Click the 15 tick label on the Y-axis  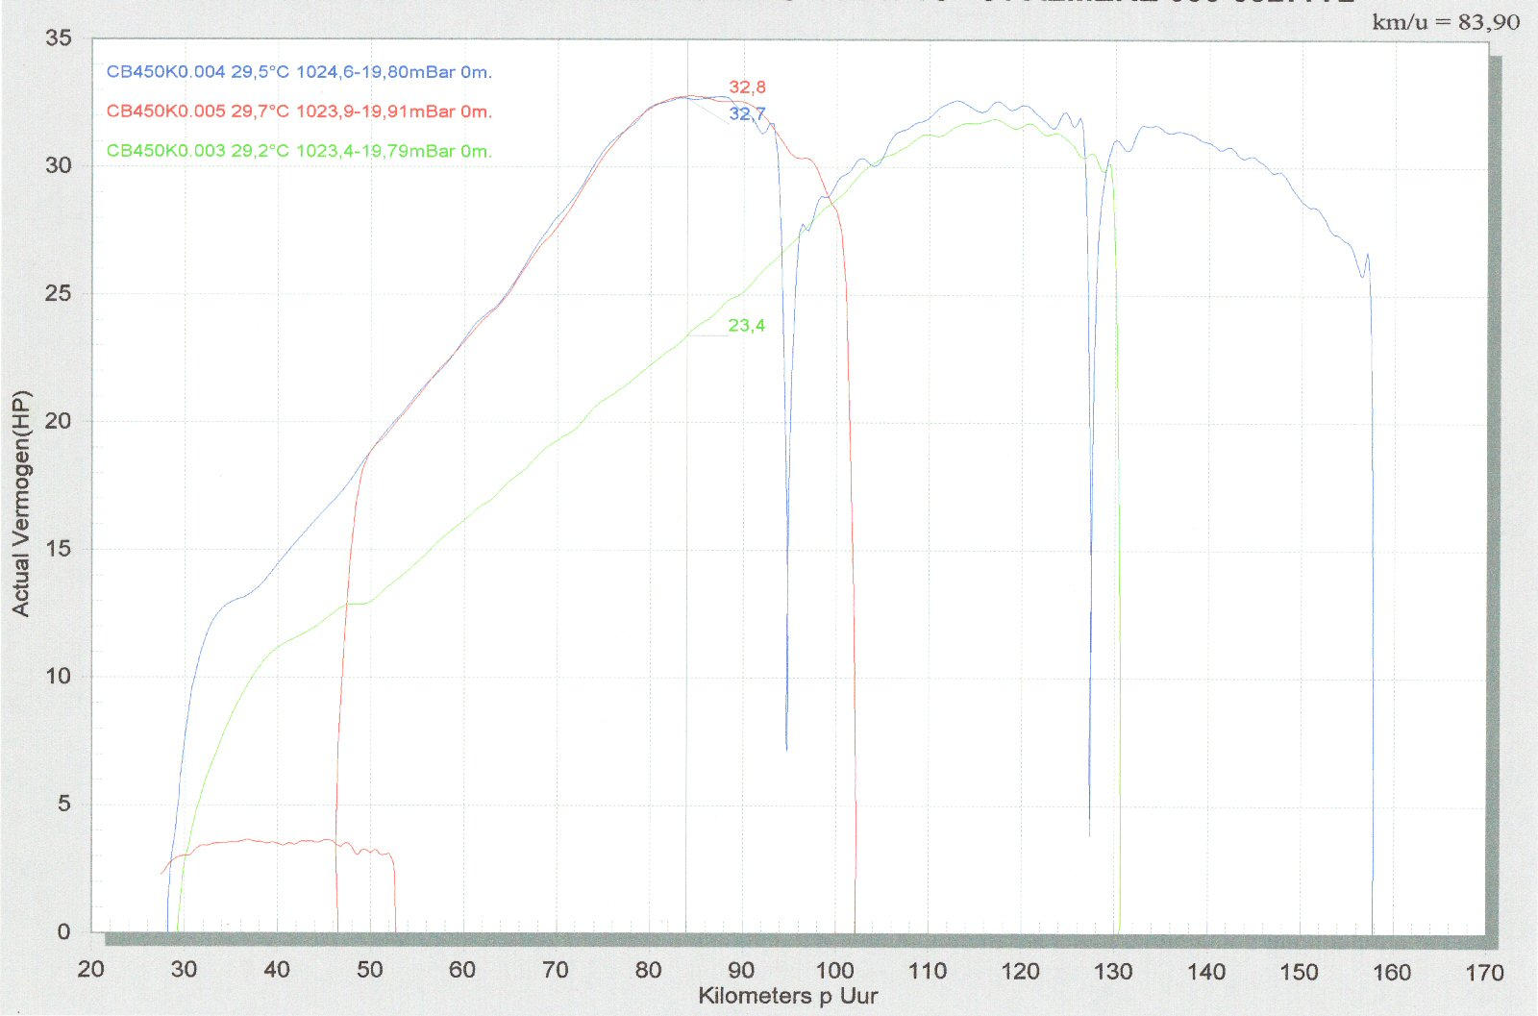58,549
